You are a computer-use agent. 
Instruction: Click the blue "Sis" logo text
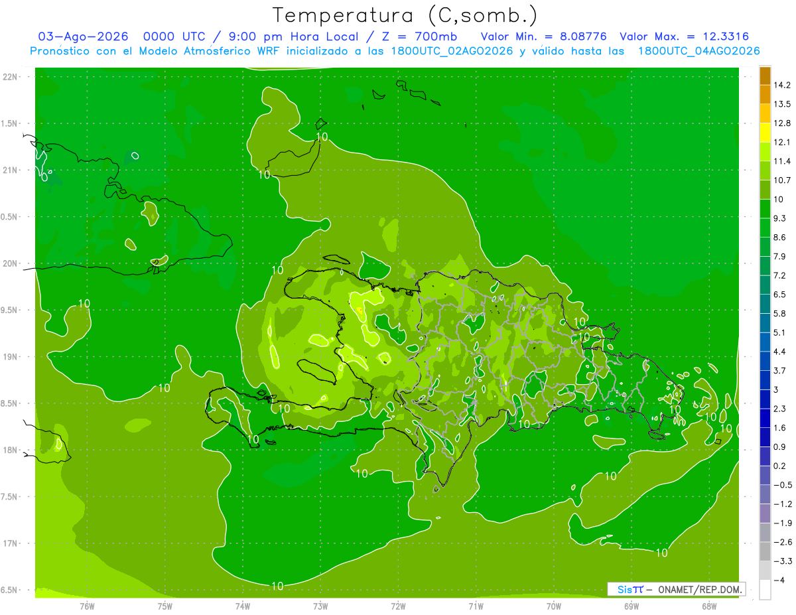pos(624,589)
